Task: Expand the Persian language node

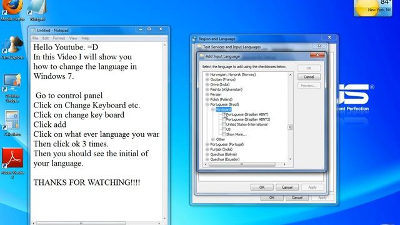Action: [207, 94]
